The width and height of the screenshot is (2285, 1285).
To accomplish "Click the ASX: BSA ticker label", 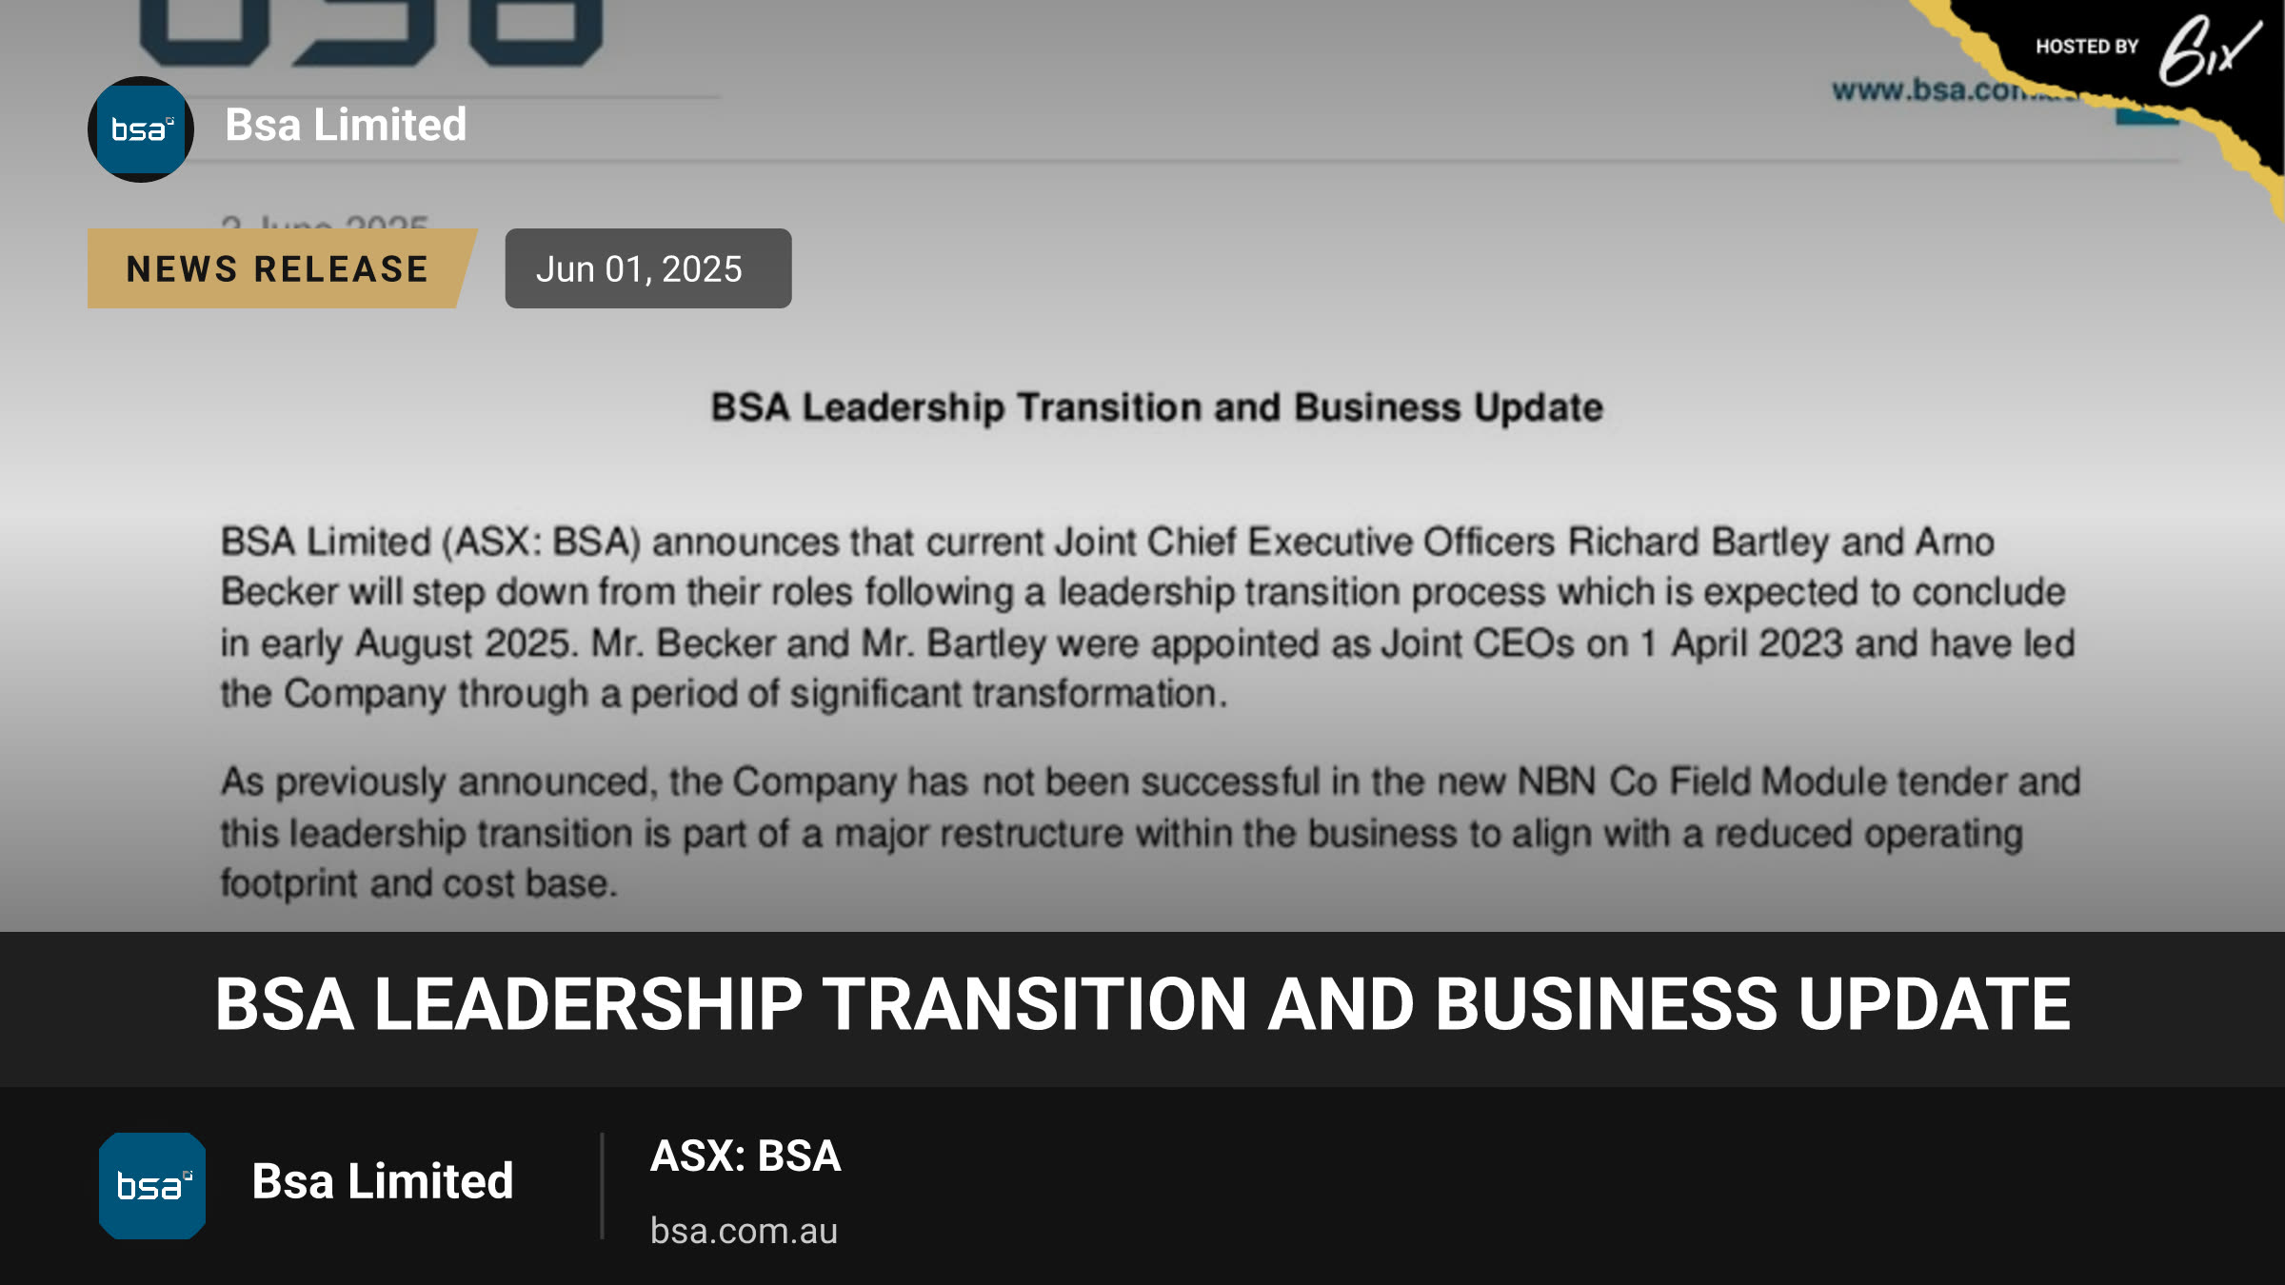I will pos(745,1156).
